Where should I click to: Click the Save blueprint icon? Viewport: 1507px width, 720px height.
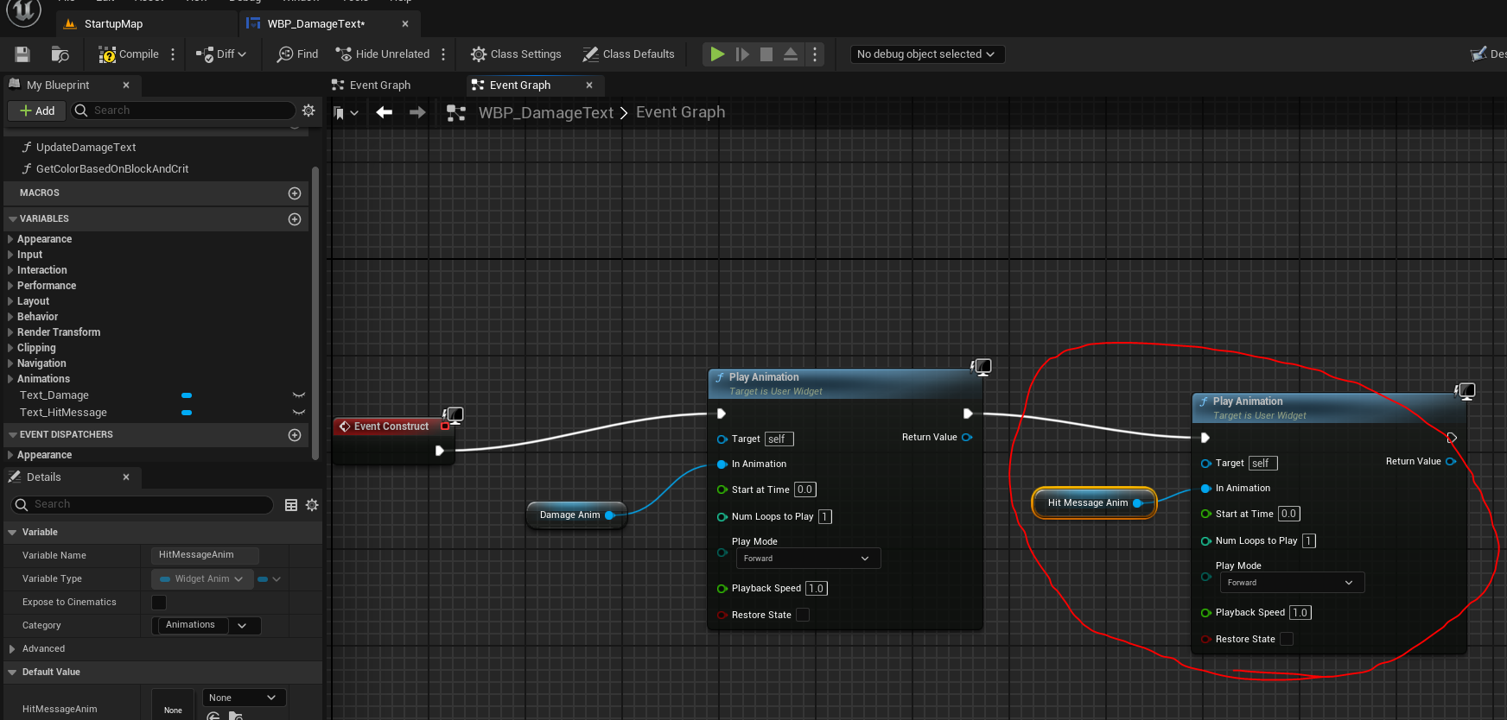click(x=22, y=54)
